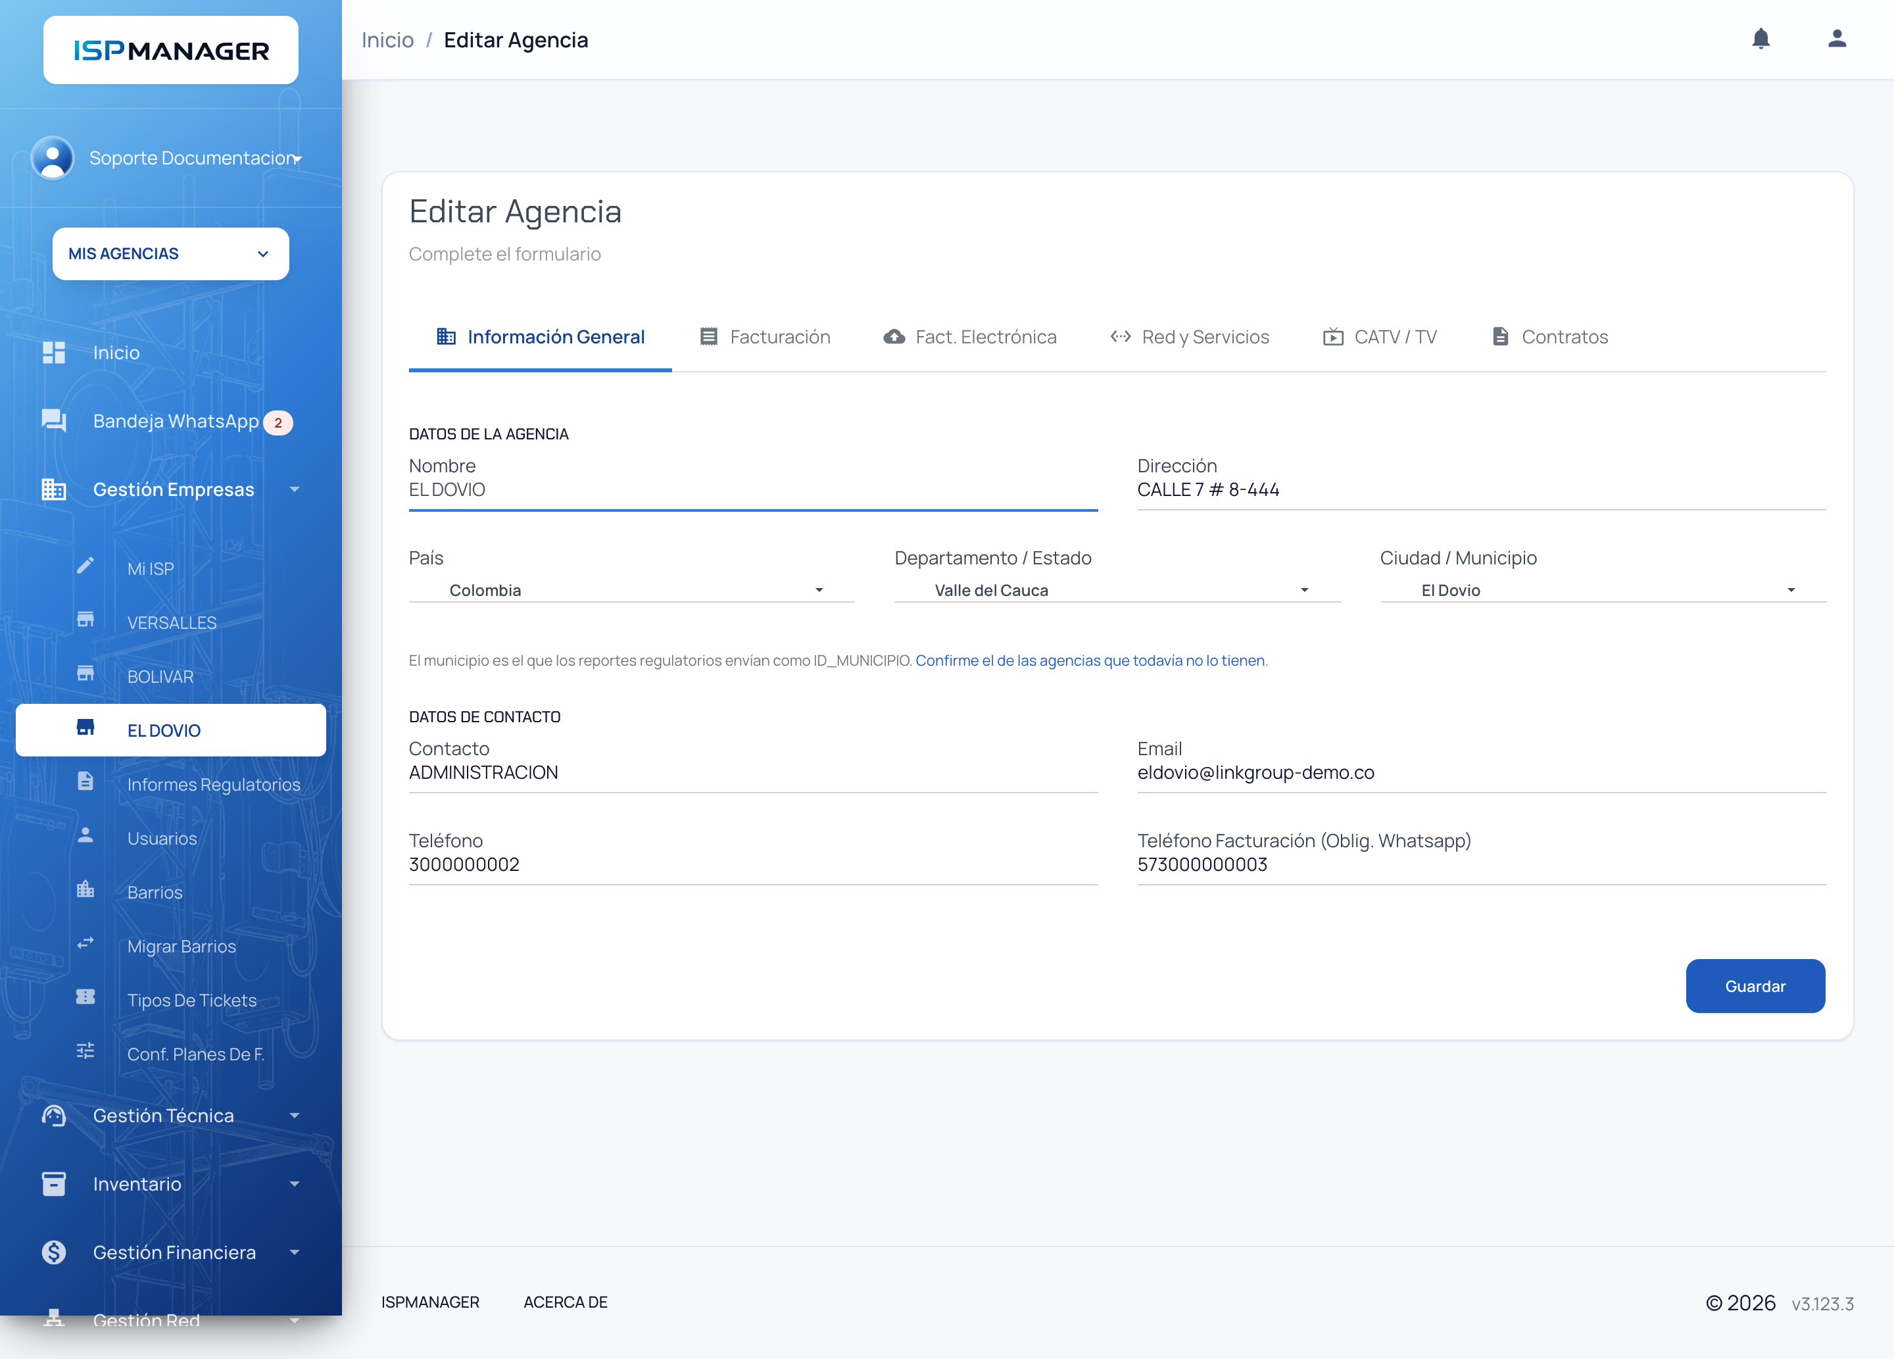The height and width of the screenshot is (1359, 1894).
Task: Click the ISPMANAGER logo
Action: tap(170, 50)
